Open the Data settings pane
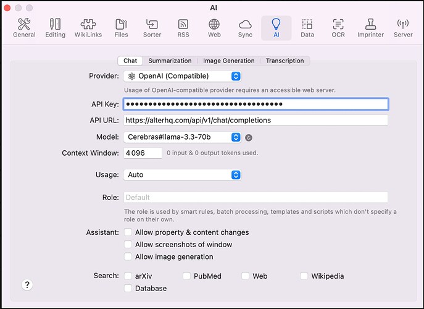The width and height of the screenshot is (424, 309). 307,28
